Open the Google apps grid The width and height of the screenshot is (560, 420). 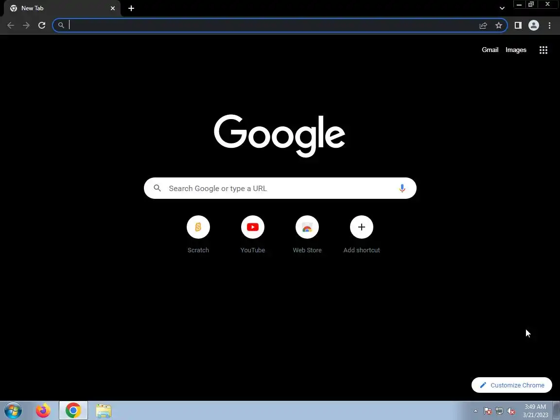pos(543,50)
